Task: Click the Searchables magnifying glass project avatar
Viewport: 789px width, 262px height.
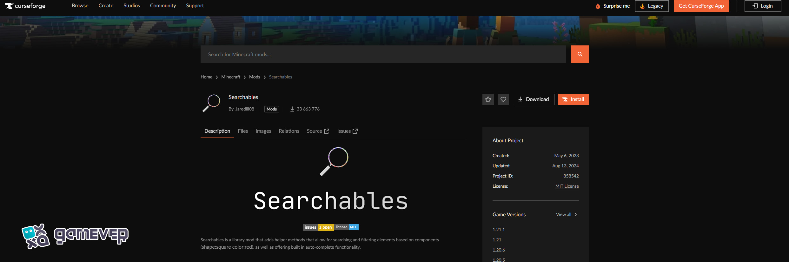Action: coord(211,103)
